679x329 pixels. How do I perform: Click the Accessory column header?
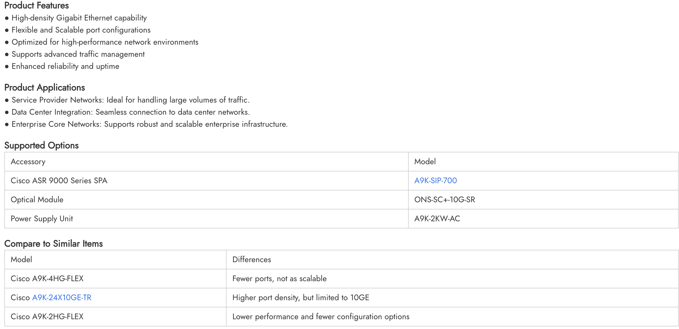[28, 162]
